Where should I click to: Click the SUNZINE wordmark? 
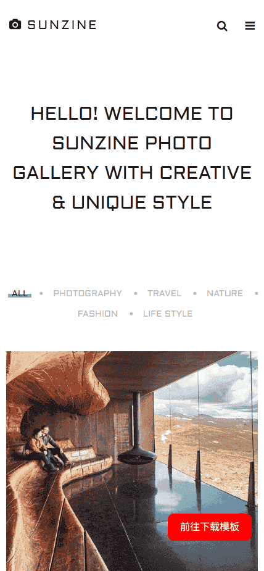click(x=62, y=25)
